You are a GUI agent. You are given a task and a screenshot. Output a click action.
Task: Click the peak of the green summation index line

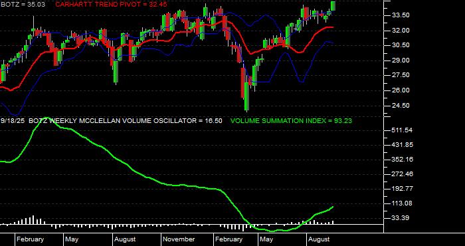47,118
